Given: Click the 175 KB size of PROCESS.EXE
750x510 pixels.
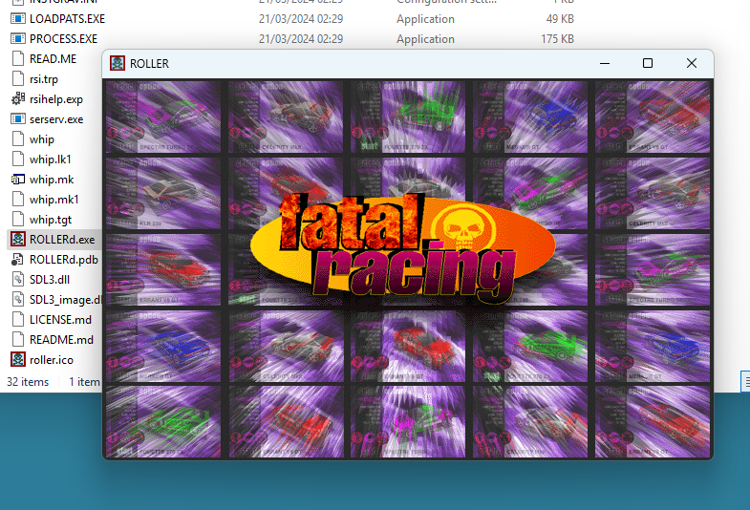Looking at the screenshot, I should click(x=557, y=39).
